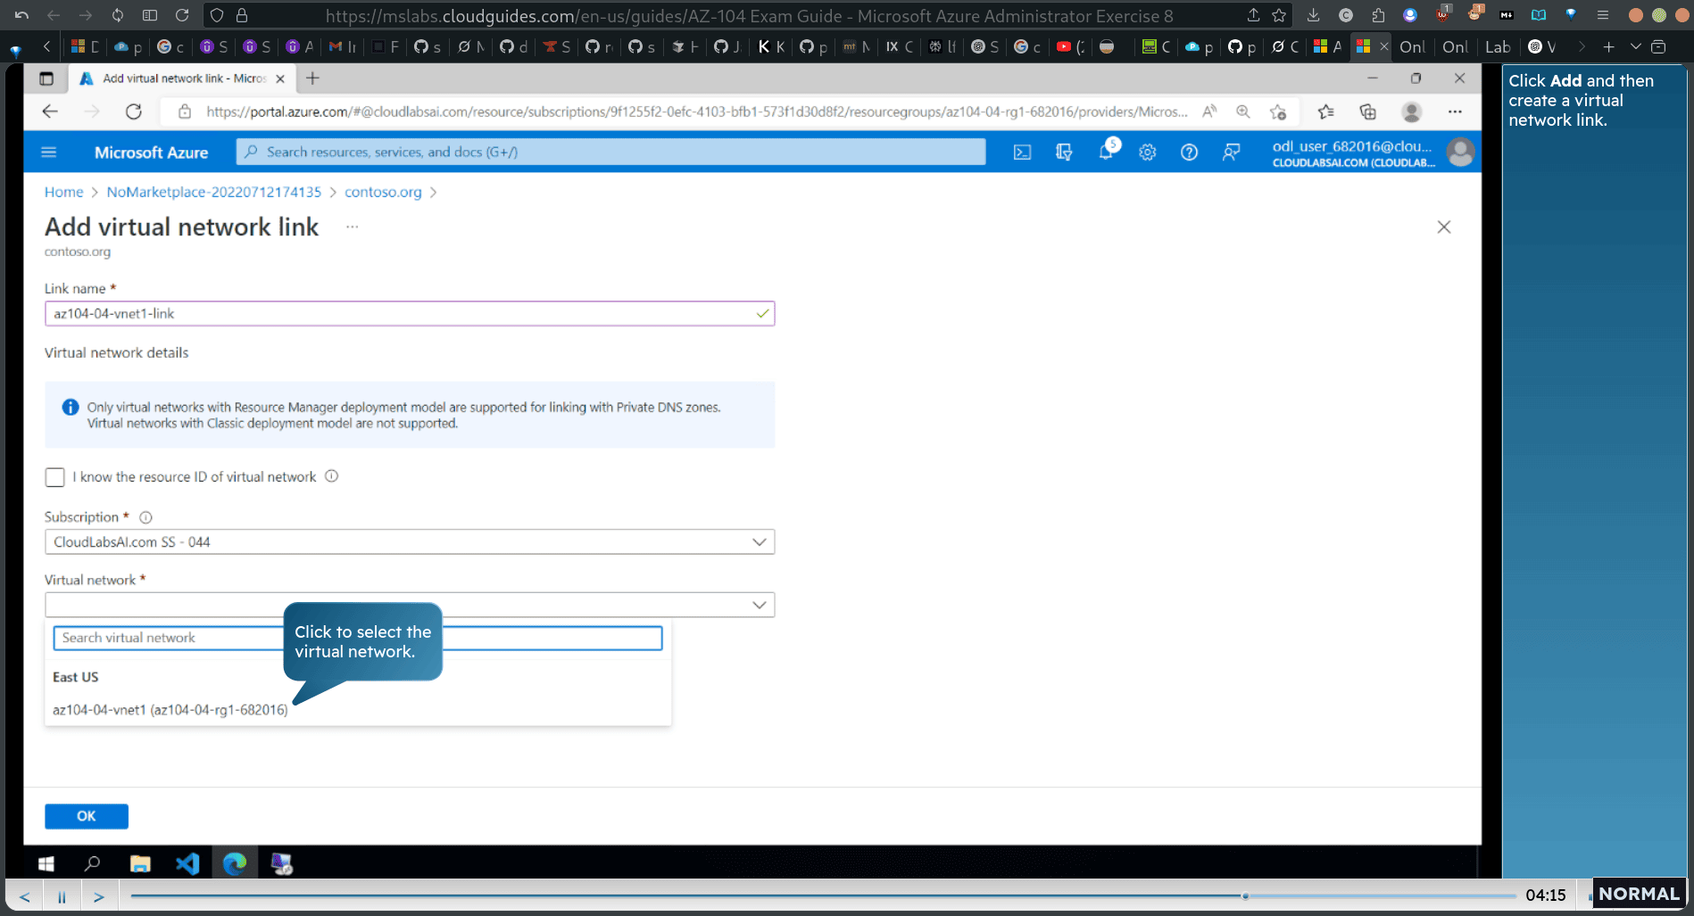Close the Add virtual network link pane
This screenshot has width=1694, height=916.
pos(1444,227)
